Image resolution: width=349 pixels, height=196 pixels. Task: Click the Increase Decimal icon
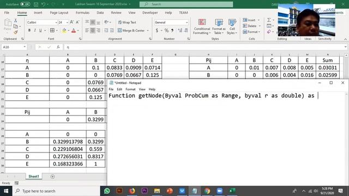pyautogui.click(x=180, y=30)
